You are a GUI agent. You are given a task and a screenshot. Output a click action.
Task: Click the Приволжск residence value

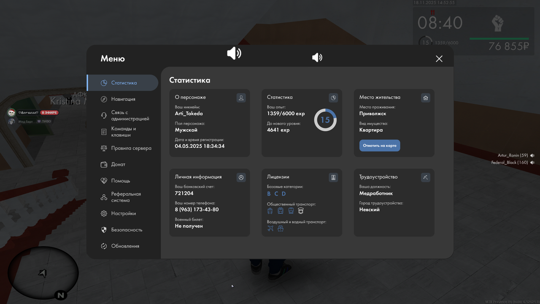click(373, 114)
